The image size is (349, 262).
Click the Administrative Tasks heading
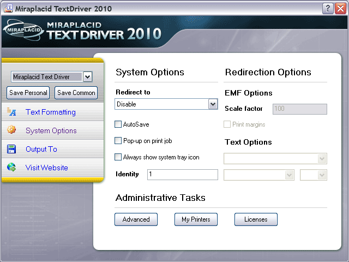pyautogui.click(x=160, y=198)
